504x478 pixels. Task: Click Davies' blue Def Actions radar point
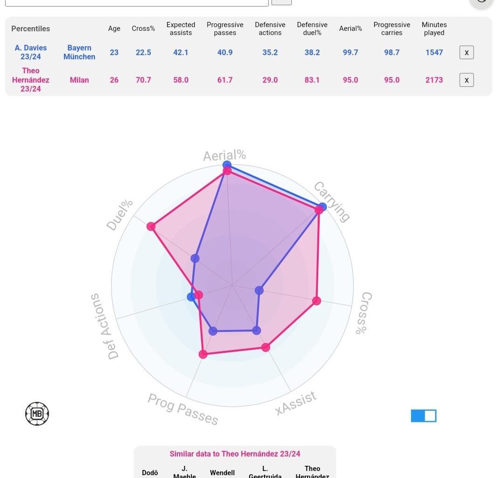coord(191,296)
